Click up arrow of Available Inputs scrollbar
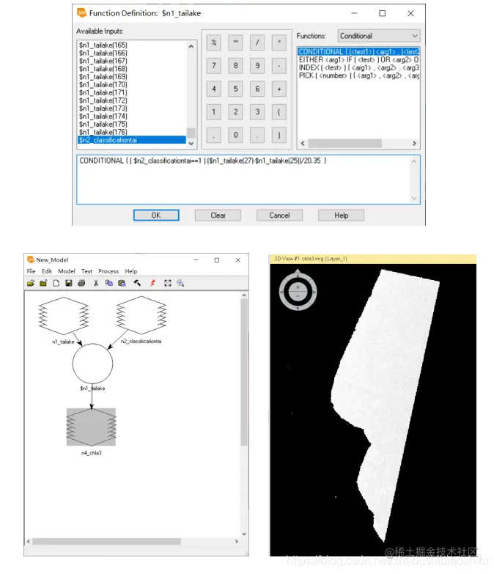 point(191,46)
